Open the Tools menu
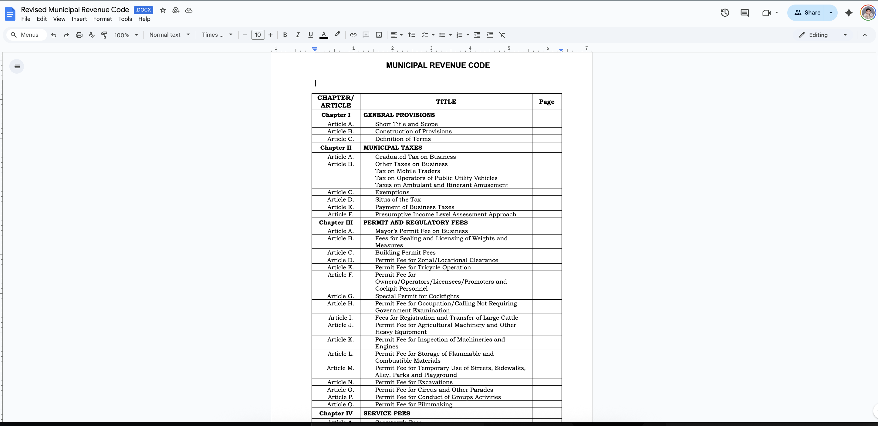 pyautogui.click(x=125, y=19)
